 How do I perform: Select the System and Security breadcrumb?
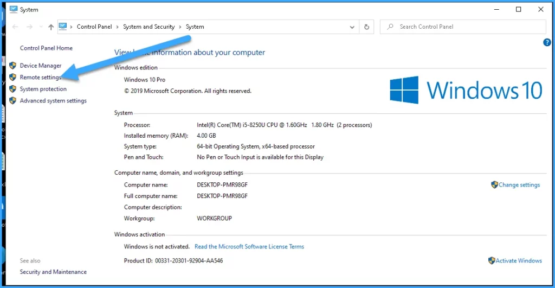(149, 27)
